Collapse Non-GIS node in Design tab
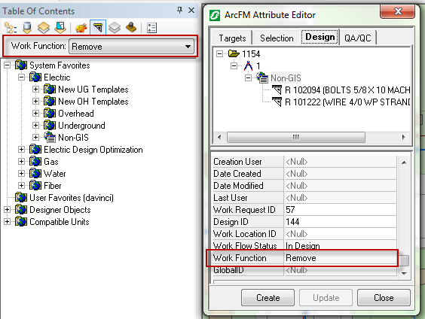Image resolution: width=425 pixels, height=319 pixels. (248, 78)
